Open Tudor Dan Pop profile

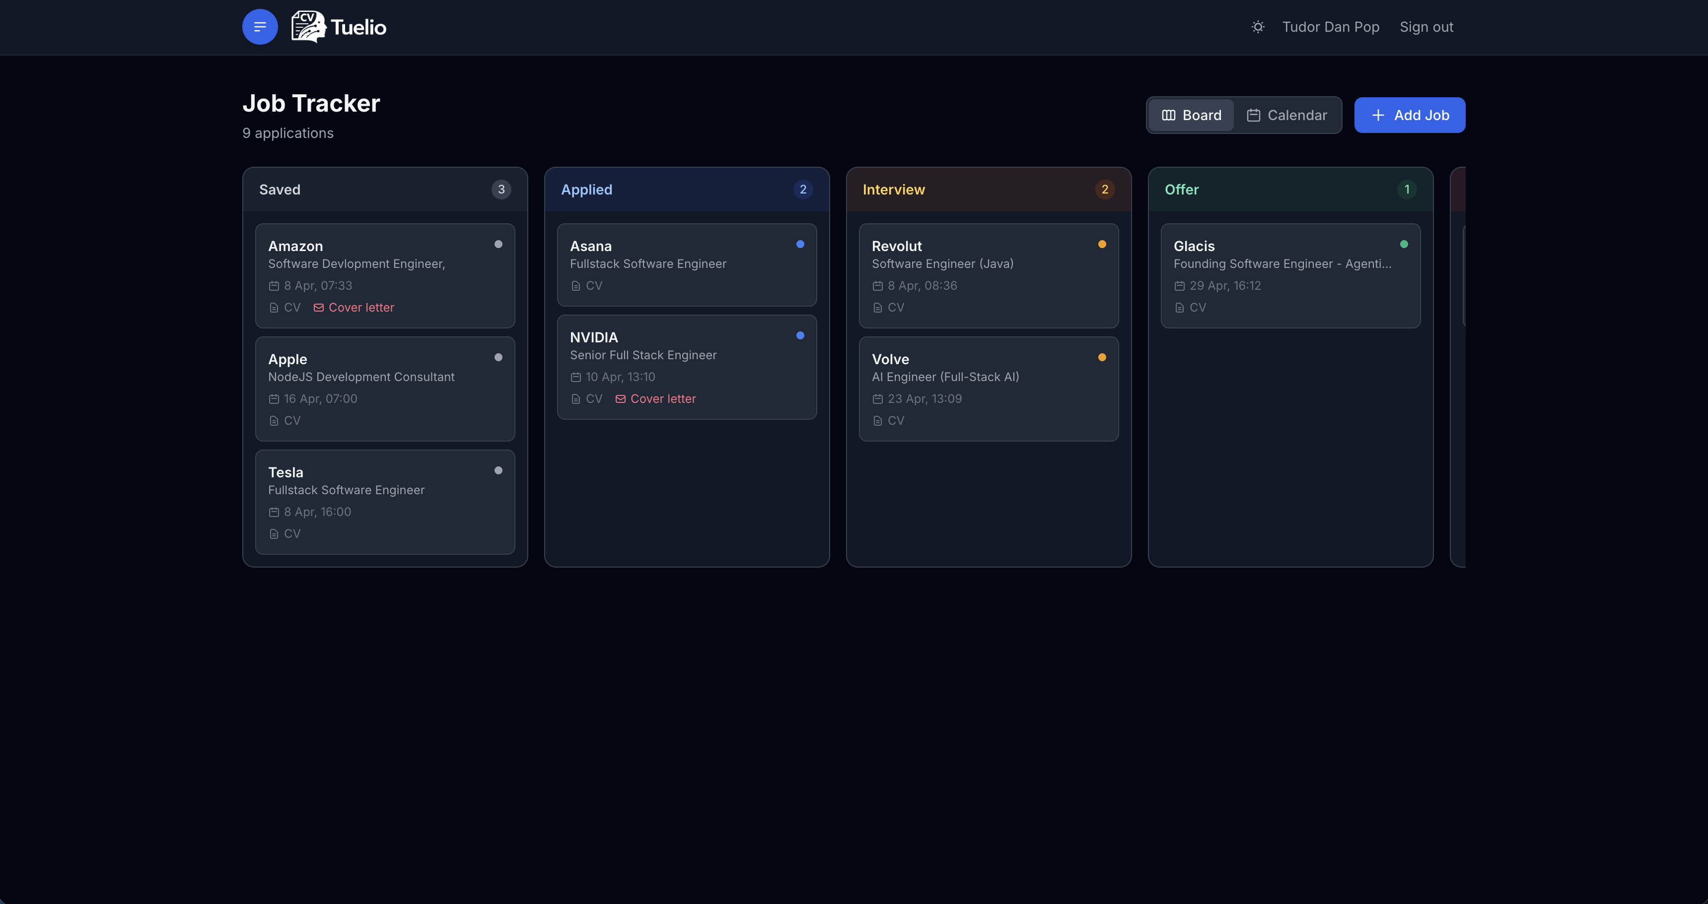click(1331, 27)
